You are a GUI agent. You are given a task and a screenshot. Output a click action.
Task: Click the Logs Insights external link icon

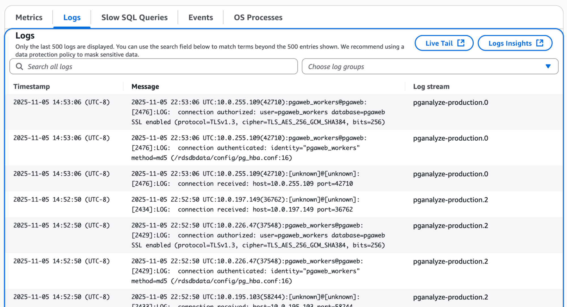[540, 43]
